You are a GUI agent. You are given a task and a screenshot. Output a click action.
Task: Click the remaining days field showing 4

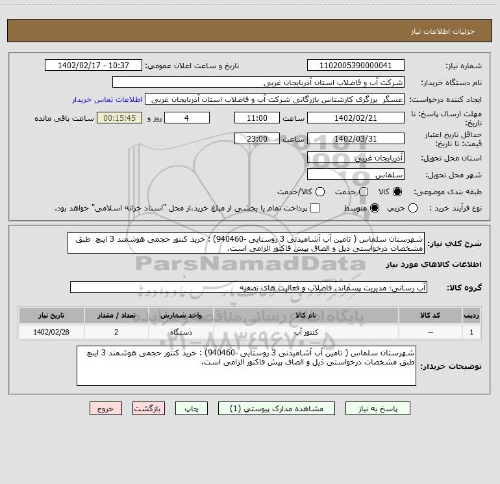[187, 118]
